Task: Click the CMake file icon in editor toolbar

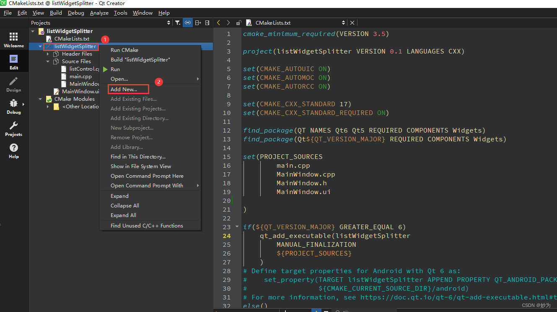Action: coord(249,23)
